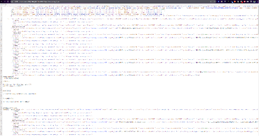Open the gray V-shaped extension icon
This screenshot has width=259, height=136.
tap(225, 1)
